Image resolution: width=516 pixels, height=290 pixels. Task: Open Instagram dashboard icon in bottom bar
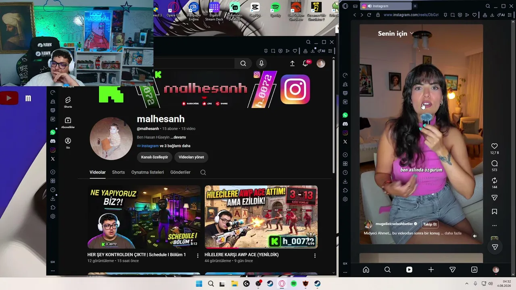point(474,270)
